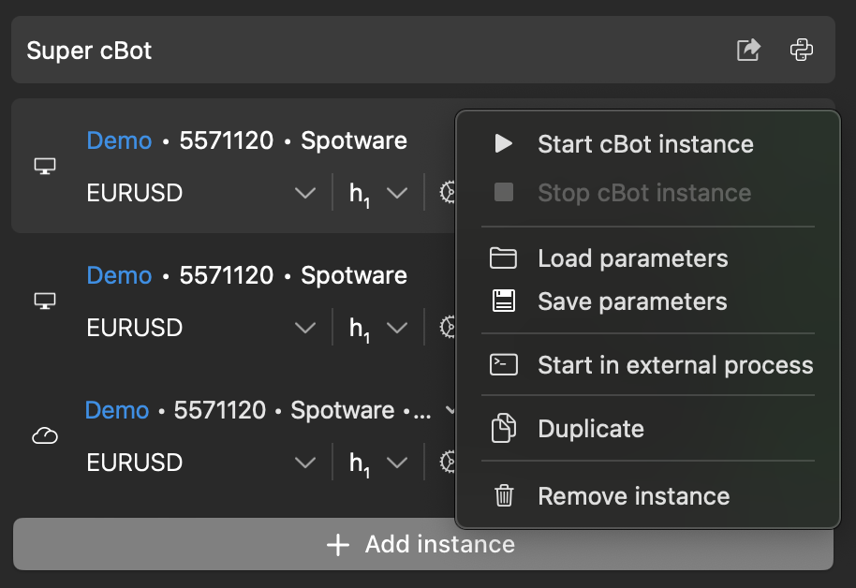Choose Start in external process
This screenshot has height=588, width=856.
tap(675, 365)
